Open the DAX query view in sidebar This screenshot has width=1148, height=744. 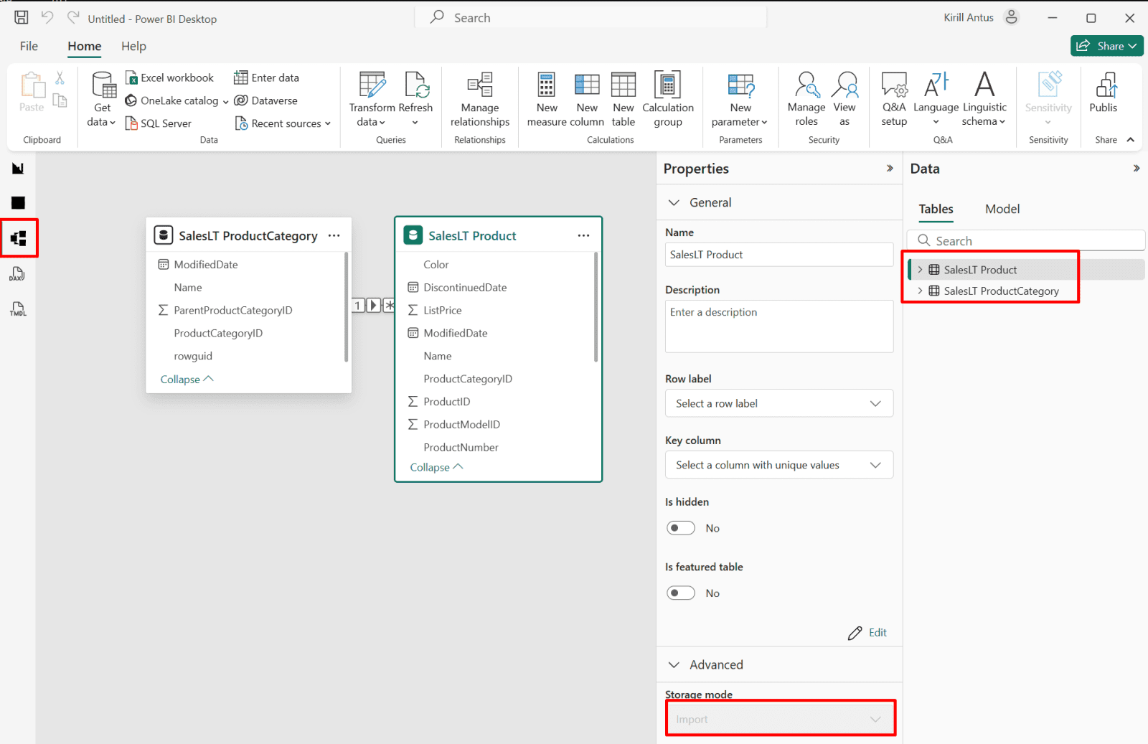click(18, 274)
